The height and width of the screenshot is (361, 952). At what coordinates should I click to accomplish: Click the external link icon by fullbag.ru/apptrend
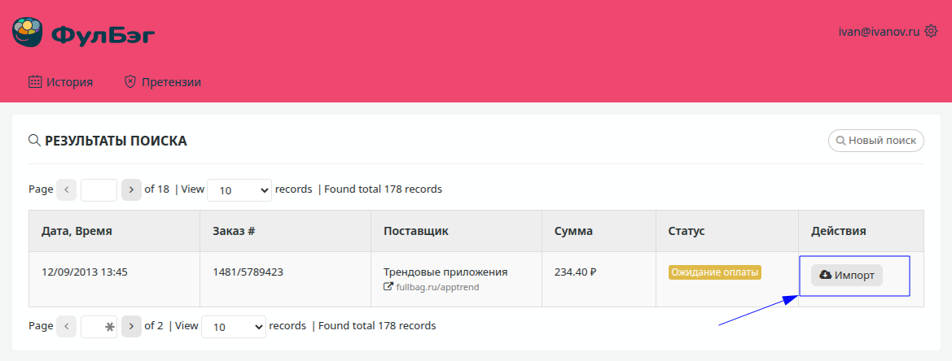pos(388,287)
